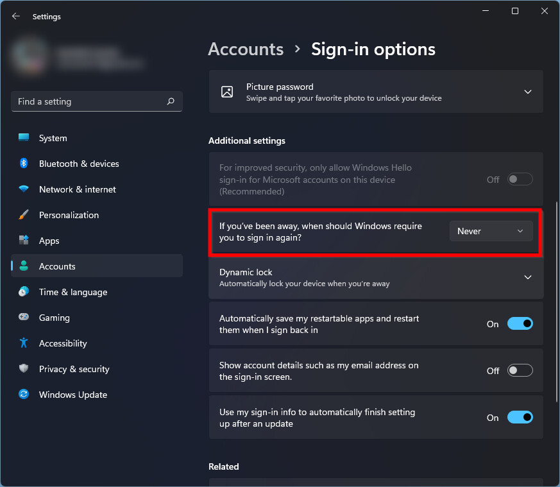Viewport: 560px width, 487px height.
Task: Click the Find a setting search box
Action: pos(97,101)
